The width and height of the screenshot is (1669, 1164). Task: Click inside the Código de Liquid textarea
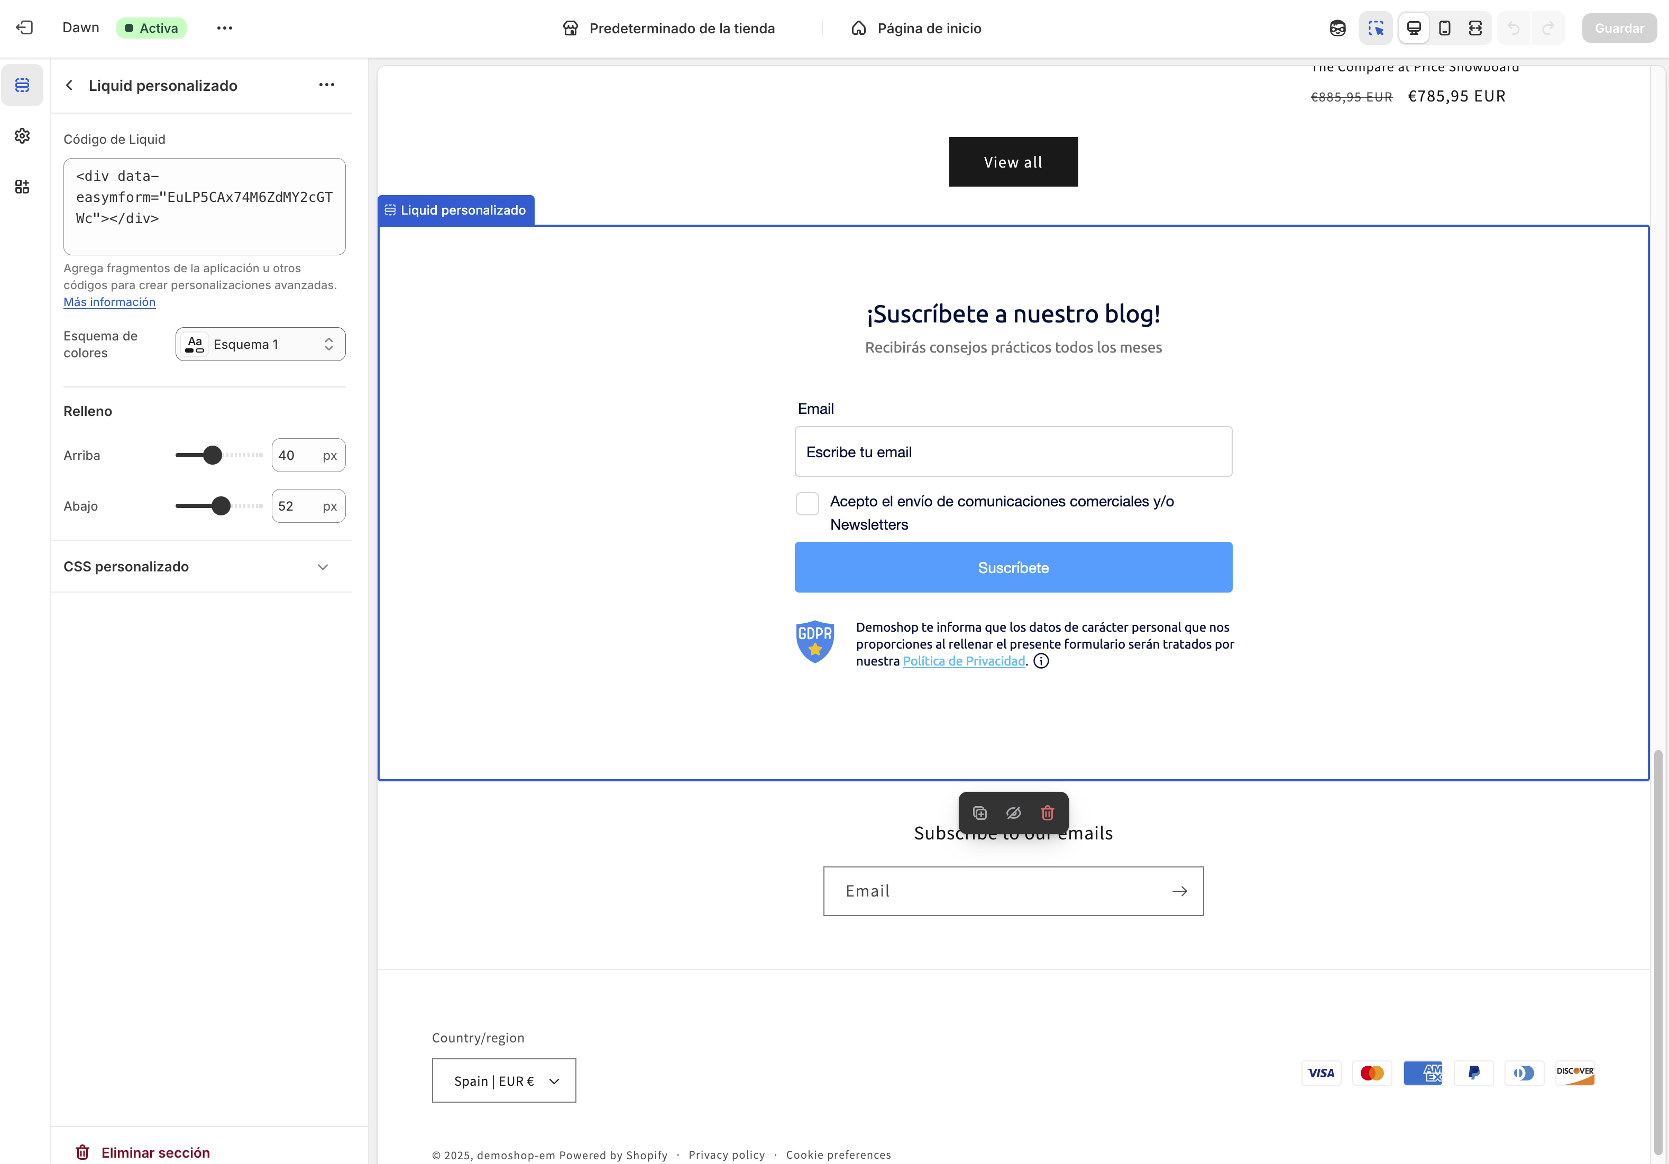(x=204, y=206)
